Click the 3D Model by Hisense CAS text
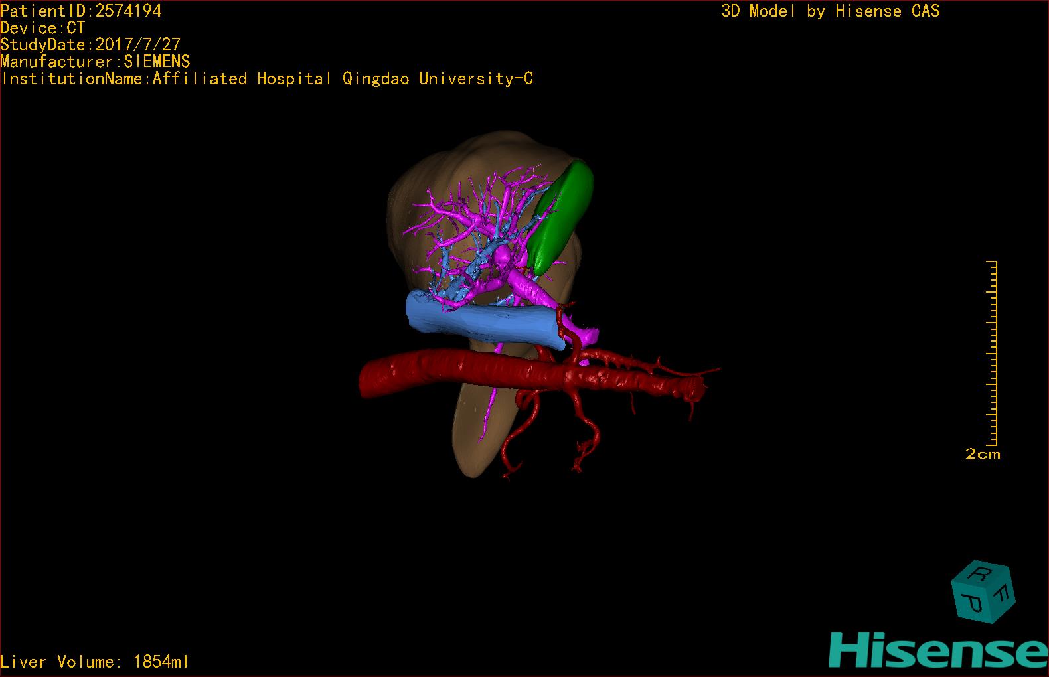Screen dimensions: 1049x677 pos(831,11)
